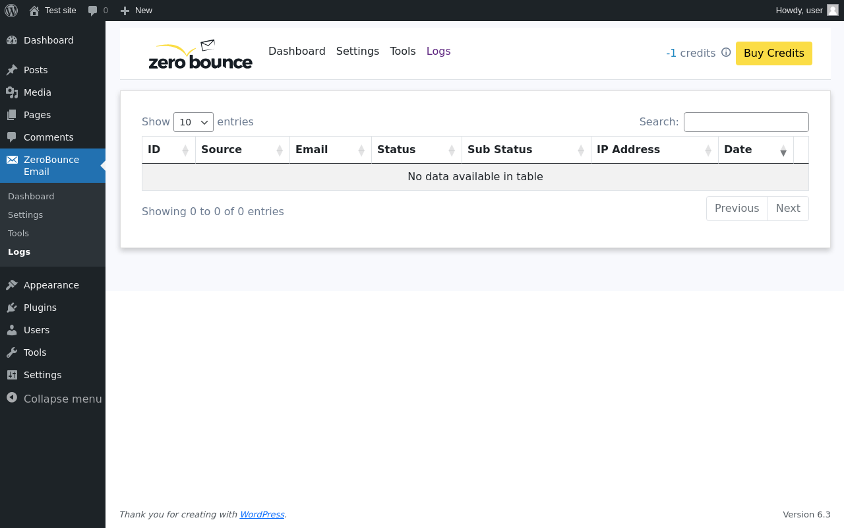
Task: Open the comments bubble icon in admin bar
Action: pos(93,11)
